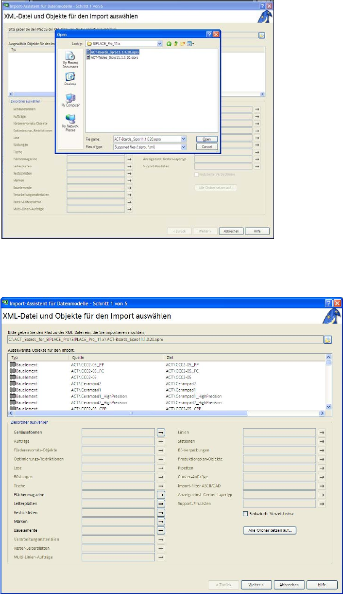Screen dimensions: 343x594
Task: Click Marken arrow button in lower wizard
Action: click(x=161, y=522)
